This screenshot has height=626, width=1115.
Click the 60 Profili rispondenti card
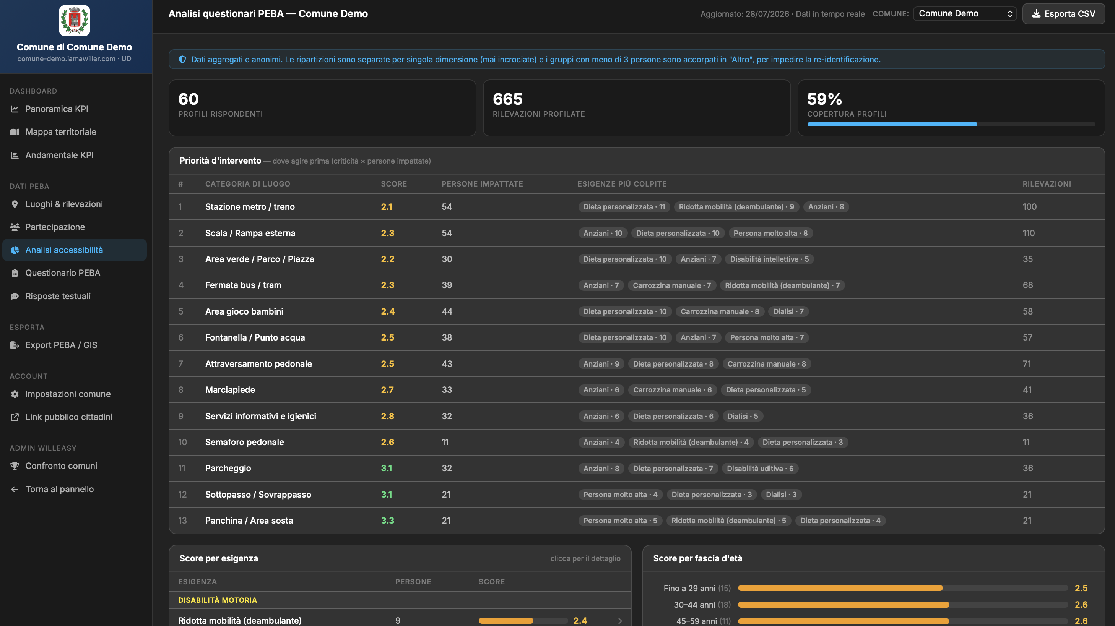322,108
